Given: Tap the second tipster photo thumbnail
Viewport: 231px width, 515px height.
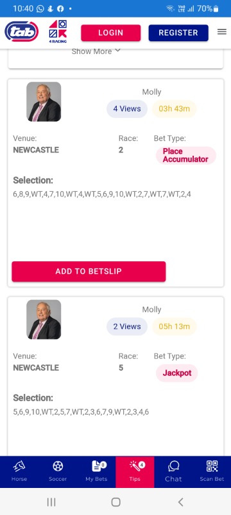Looking at the screenshot, I should tap(44, 319).
